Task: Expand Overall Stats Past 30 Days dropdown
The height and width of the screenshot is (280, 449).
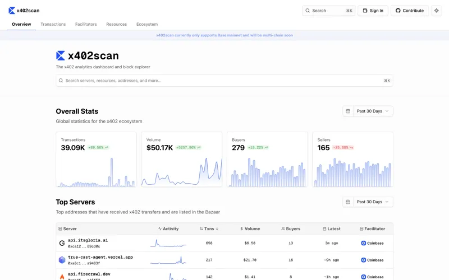Action: (x=373, y=111)
